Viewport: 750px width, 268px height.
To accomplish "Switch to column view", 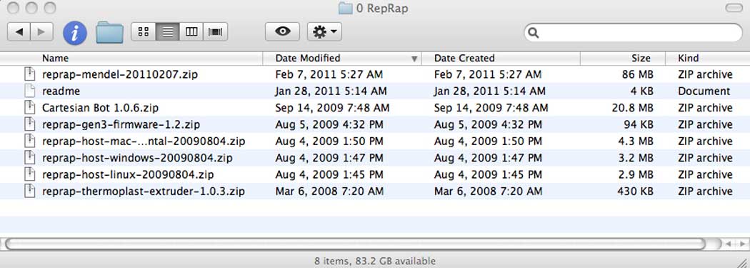I will (191, 32).
